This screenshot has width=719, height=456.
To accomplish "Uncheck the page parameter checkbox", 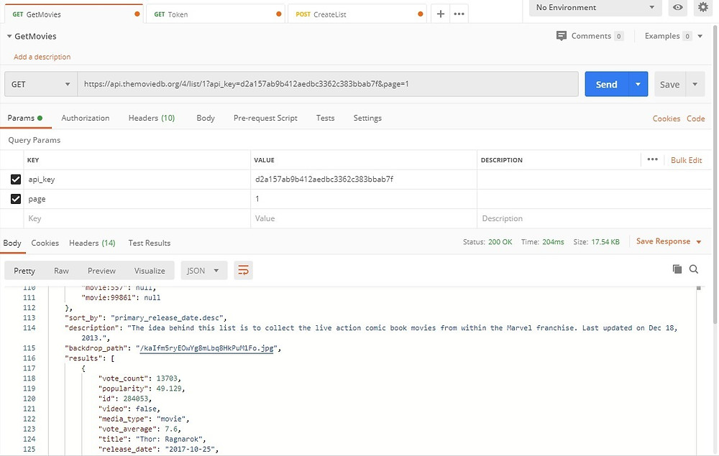I will coord(16,199).
